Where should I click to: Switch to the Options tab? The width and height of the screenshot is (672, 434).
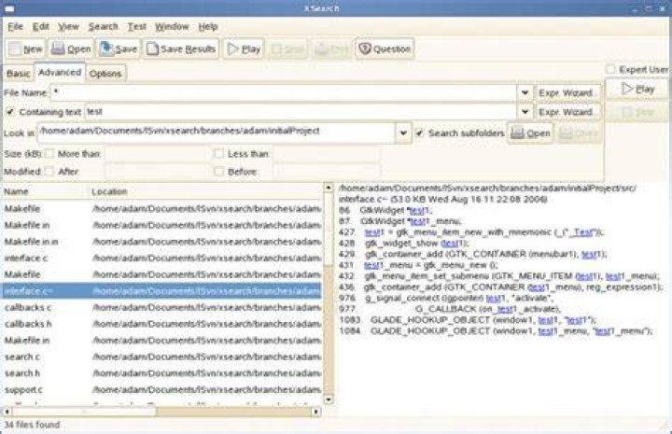(x=105, y=74)
